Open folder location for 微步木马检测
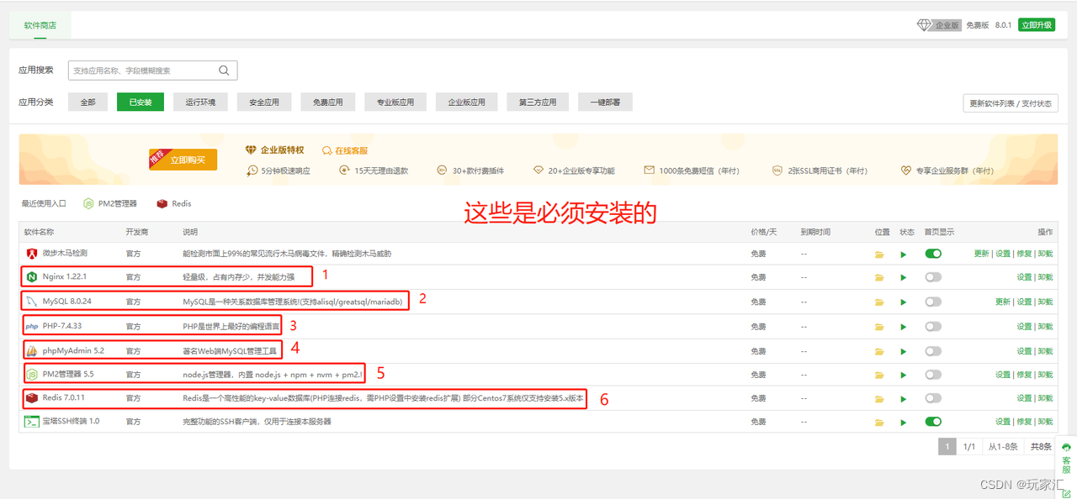This screenshot has width=1077, height=499. coord(879,254)
